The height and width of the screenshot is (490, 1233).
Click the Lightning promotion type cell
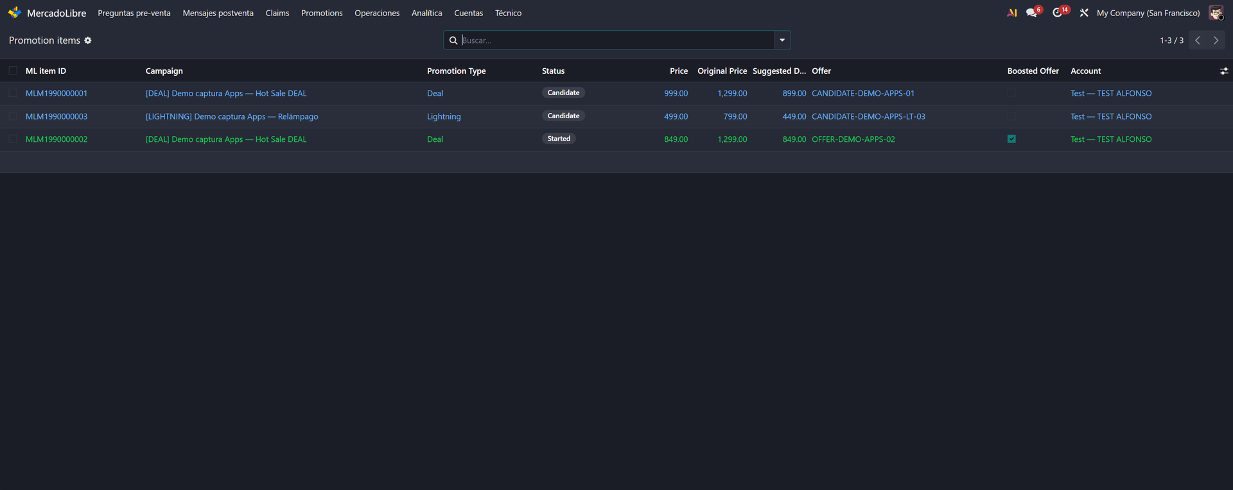[444, 117]
